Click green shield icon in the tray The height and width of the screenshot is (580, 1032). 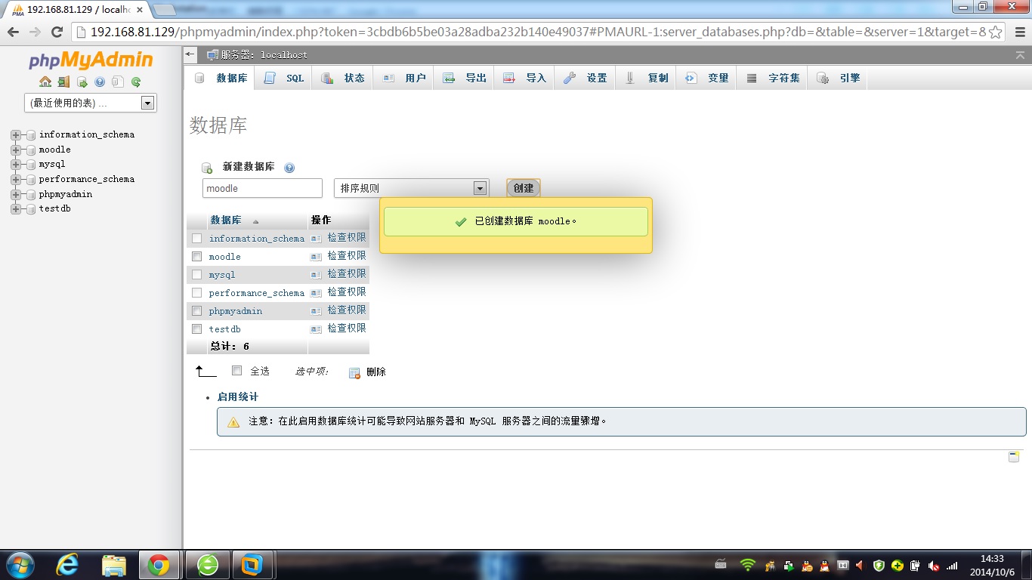879,565
